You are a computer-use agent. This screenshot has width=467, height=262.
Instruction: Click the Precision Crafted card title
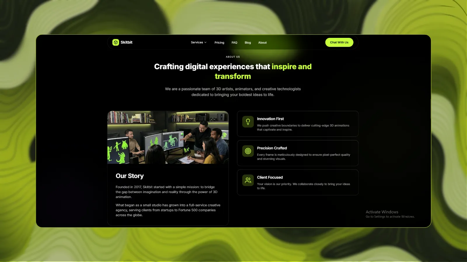[x=272, y=148]
